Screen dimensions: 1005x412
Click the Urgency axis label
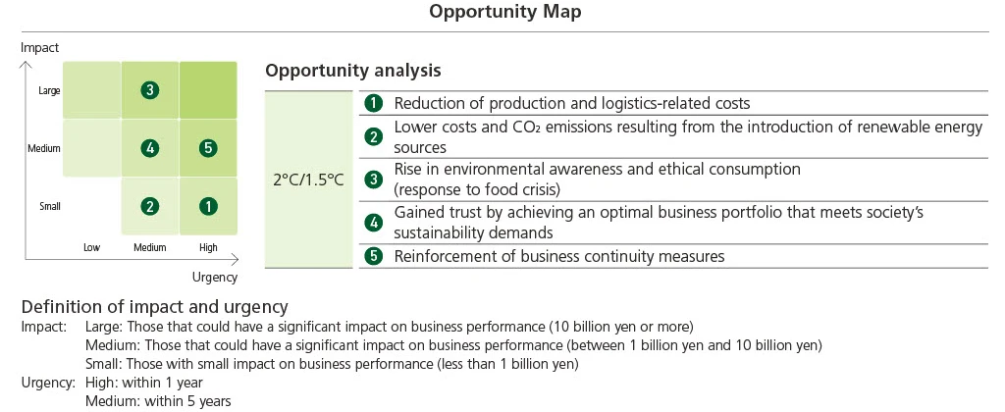(x=215, y=278)
